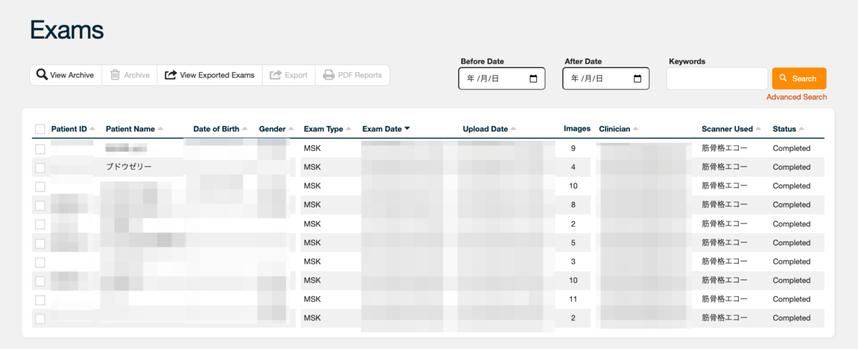
Task: Sort by Exam Date using its arrow
Action: [x=407, y=129]
